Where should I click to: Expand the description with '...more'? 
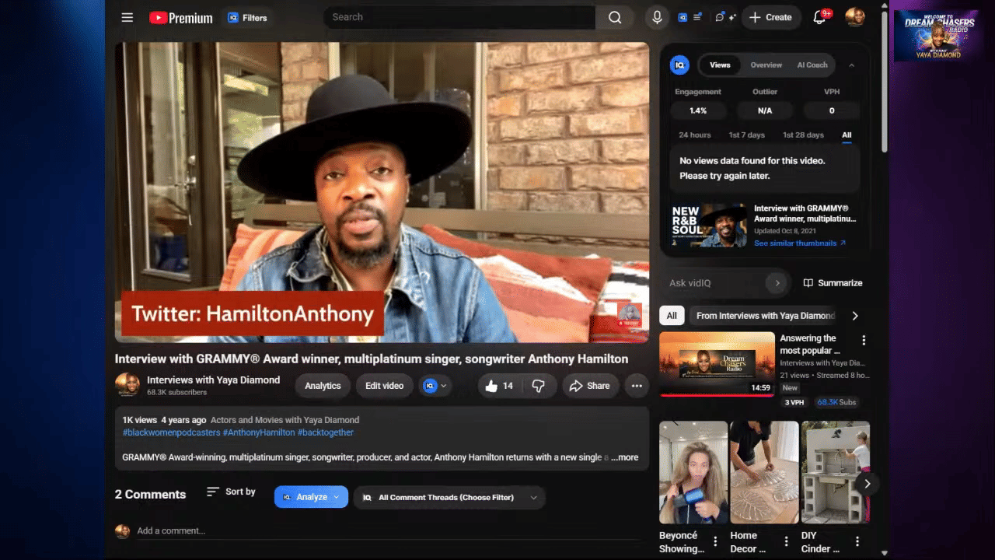click(625, 457)
